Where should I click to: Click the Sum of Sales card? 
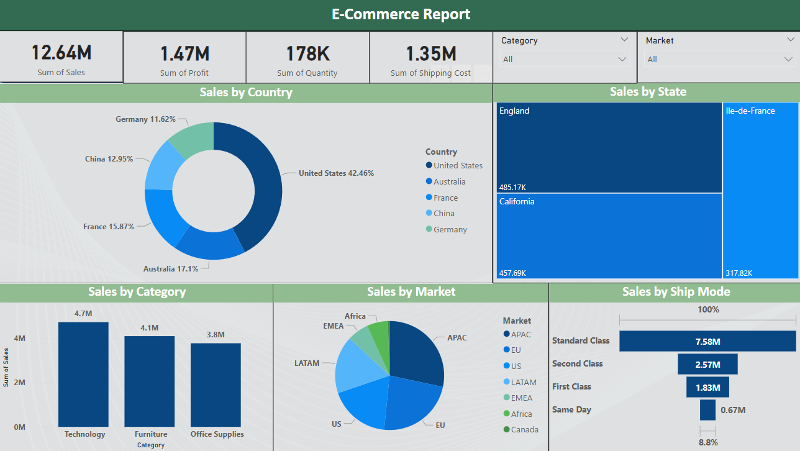tap(61, 57)
